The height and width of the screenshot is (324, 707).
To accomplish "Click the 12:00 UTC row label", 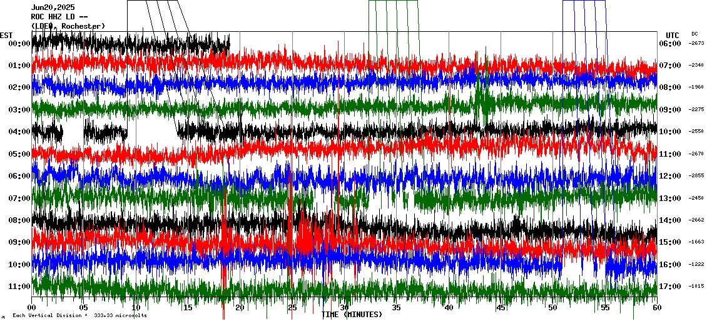I will [669, 176].
